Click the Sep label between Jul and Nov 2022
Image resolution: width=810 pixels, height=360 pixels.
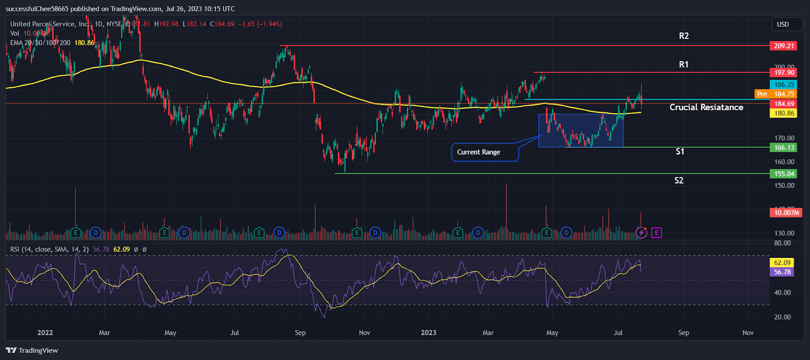(x=300, y=333)
